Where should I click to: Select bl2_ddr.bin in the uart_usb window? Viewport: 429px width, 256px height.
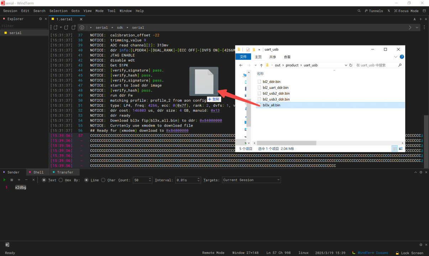[272, 81]
